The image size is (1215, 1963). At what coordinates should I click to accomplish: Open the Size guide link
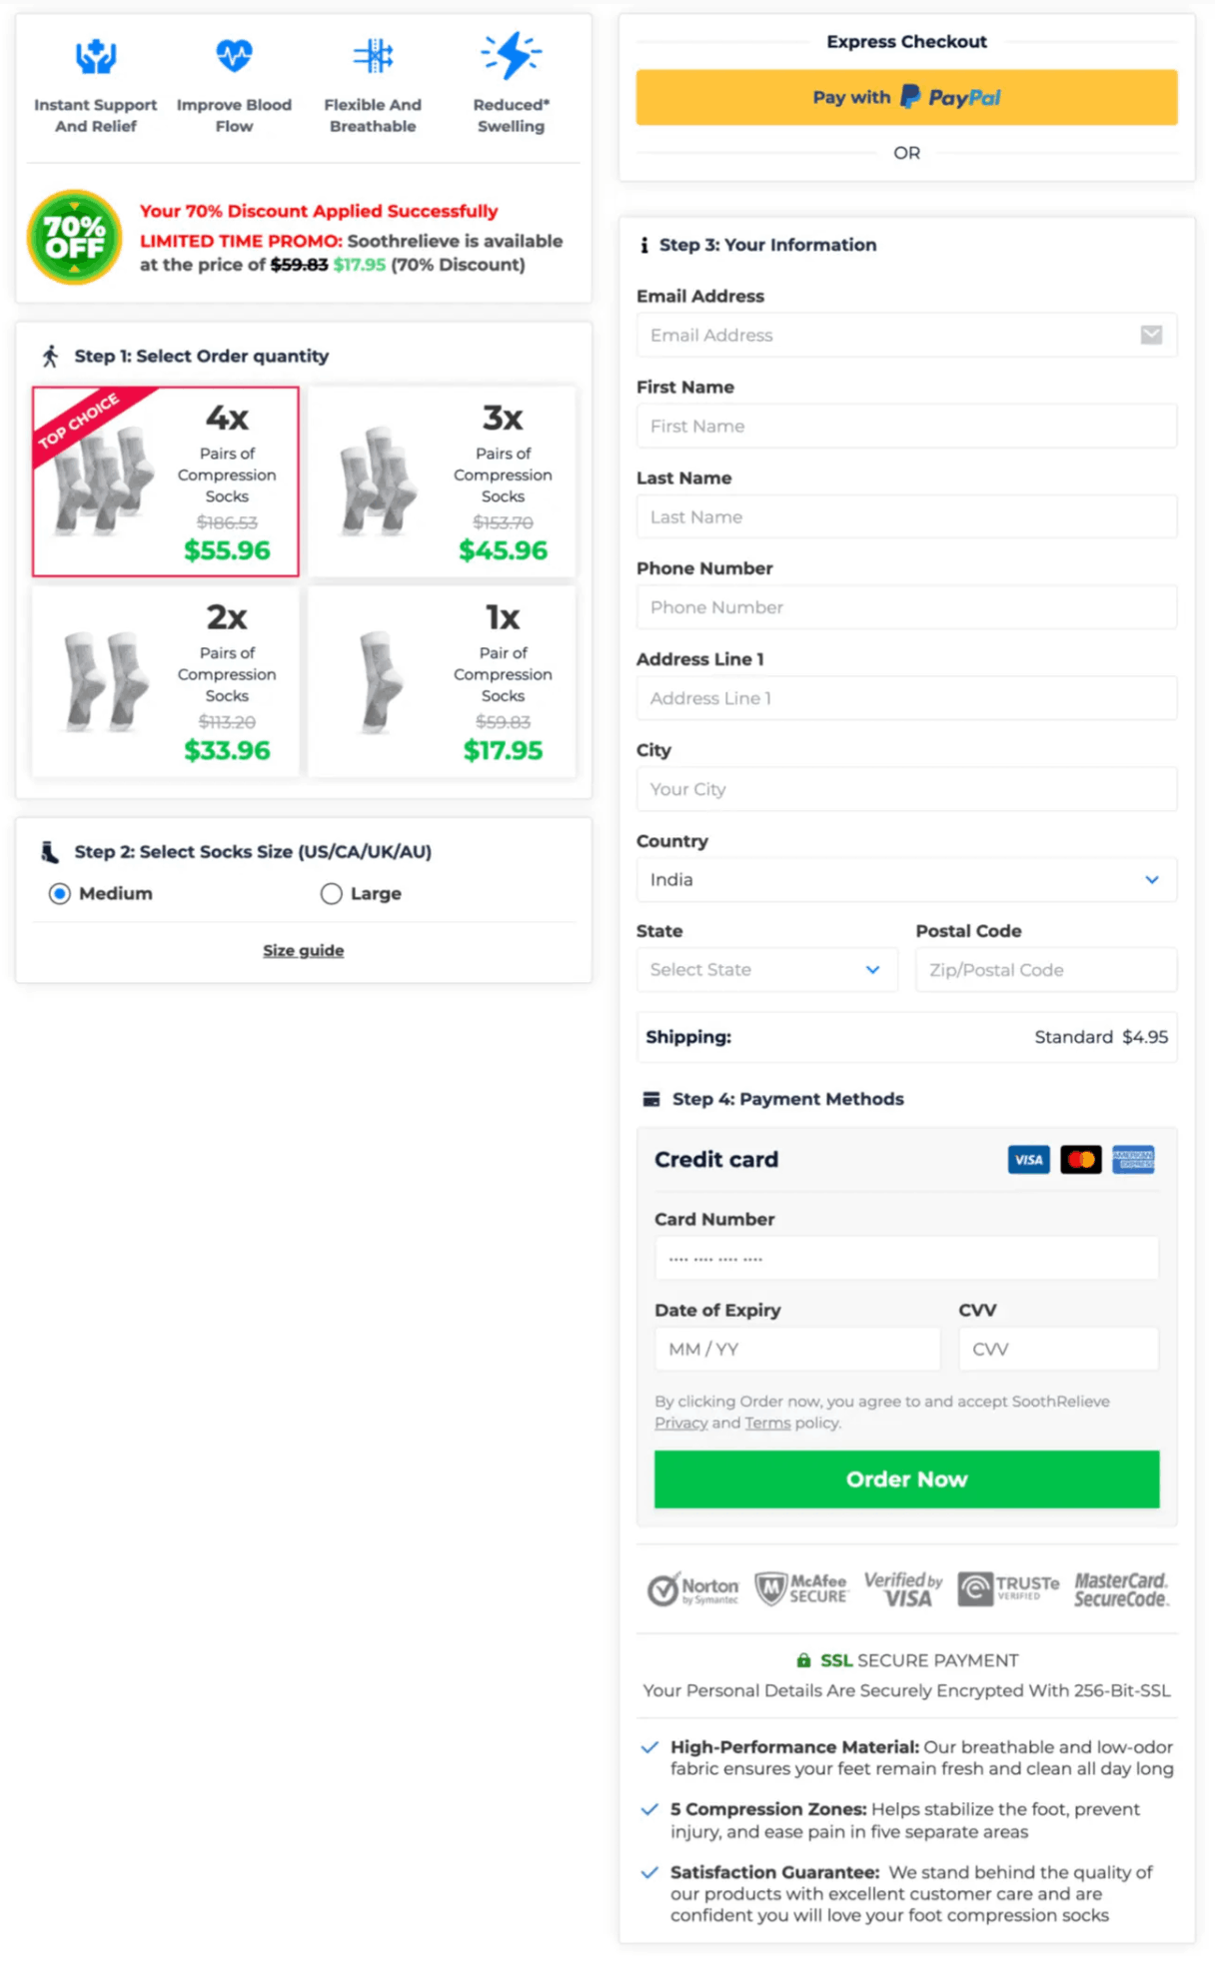pyautogui.click(x=303, y=950)
